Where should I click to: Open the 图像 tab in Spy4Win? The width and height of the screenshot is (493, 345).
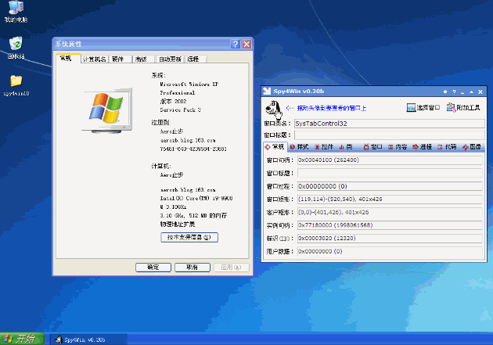coord(472,147)
